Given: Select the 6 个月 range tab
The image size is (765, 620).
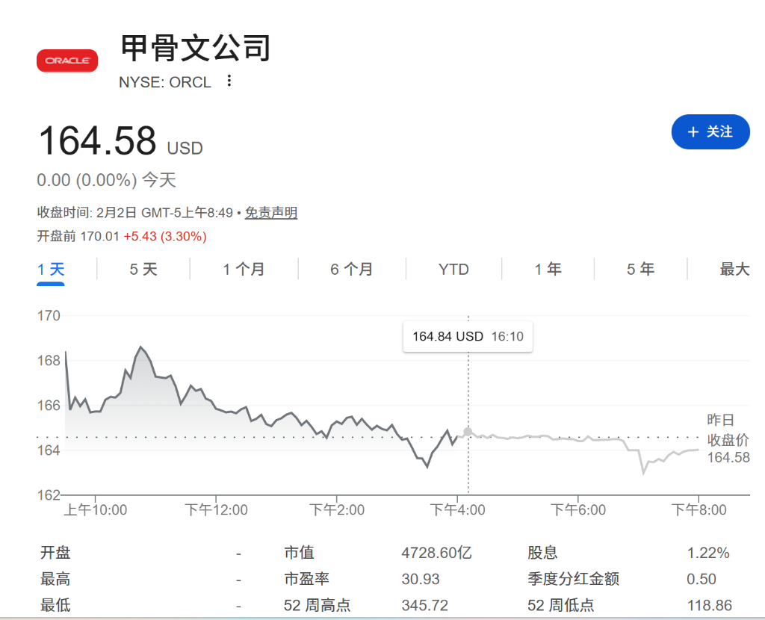Looking at the screenshot, I should (x=351, y=269).
